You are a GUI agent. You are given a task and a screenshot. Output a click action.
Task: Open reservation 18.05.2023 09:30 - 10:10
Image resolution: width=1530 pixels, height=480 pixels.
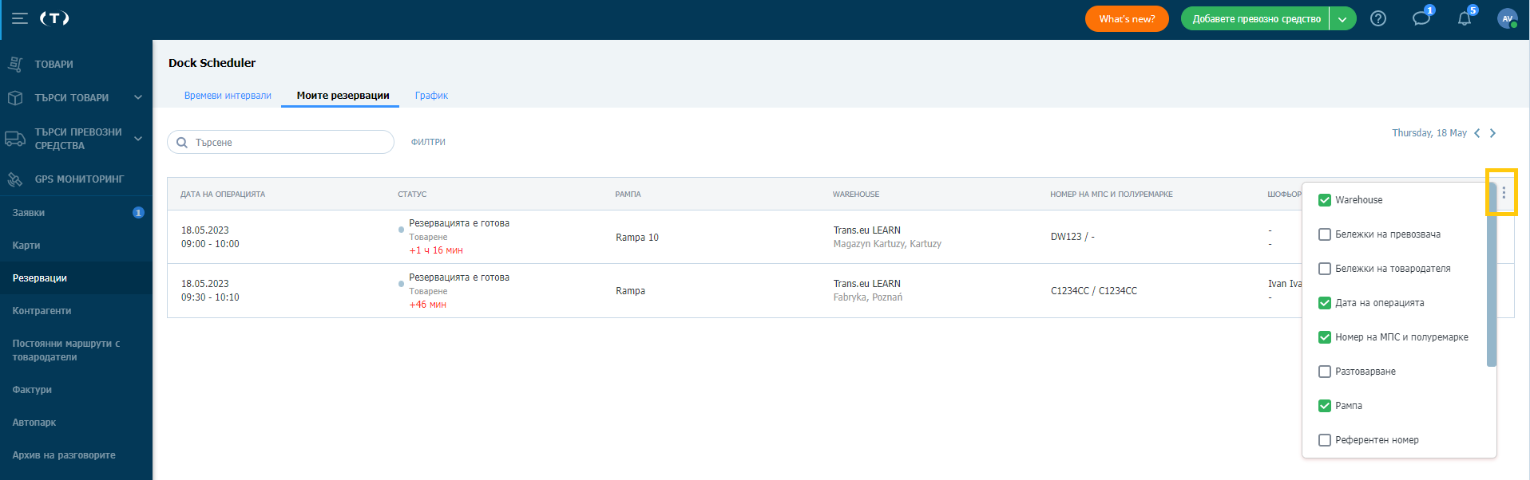pyautogui.click(x=210, y=290)
